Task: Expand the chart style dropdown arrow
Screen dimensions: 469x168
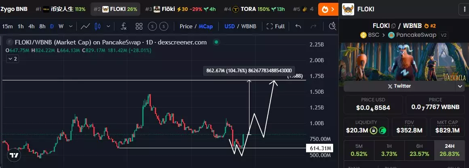Action: point(108,27)
